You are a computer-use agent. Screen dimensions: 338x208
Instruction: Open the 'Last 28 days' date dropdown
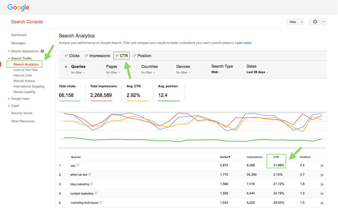coord(257,72)
